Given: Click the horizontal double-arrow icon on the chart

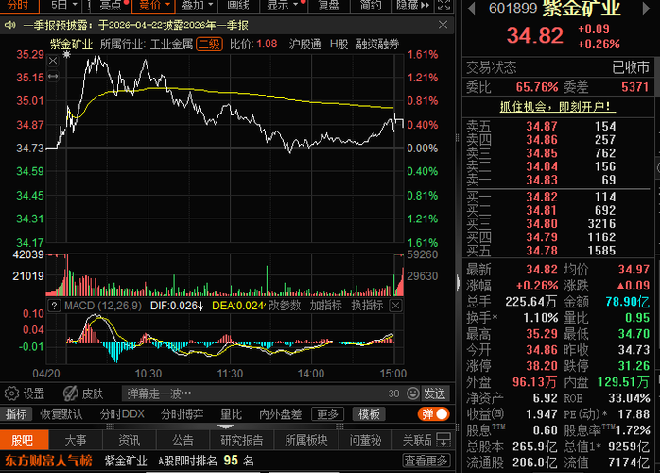Looking at the screenshot, I should coord(53,77).
